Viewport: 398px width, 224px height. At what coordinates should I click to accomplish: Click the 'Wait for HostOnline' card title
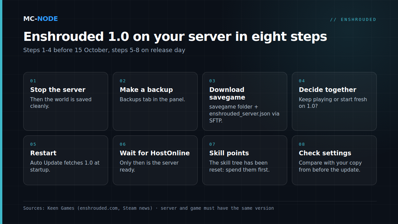tap(155, 153)
